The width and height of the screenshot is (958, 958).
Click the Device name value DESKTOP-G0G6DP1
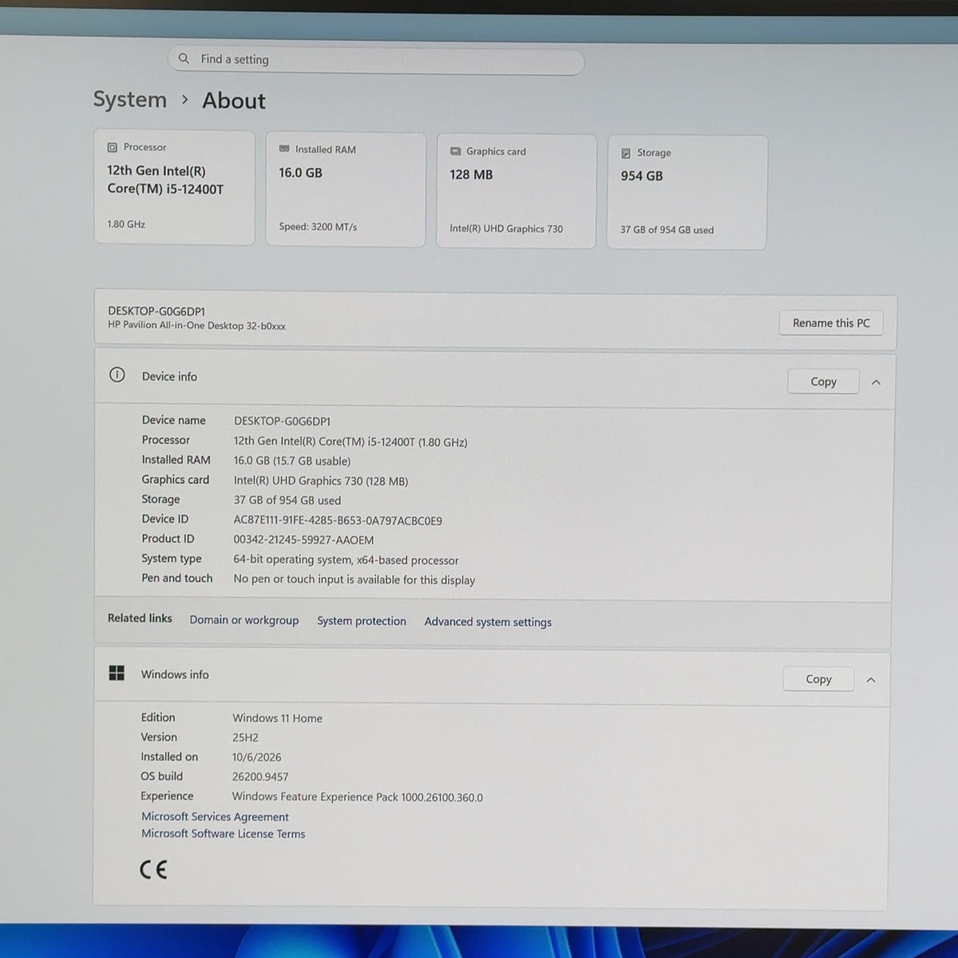point(282,421)
